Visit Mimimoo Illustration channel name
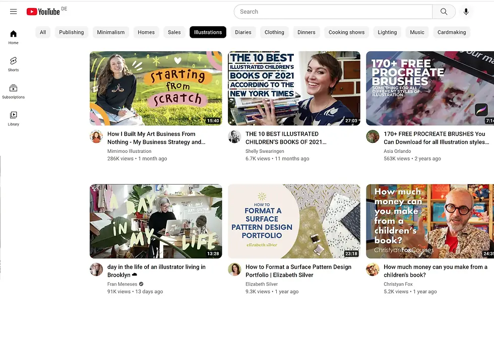 point(129,151)
